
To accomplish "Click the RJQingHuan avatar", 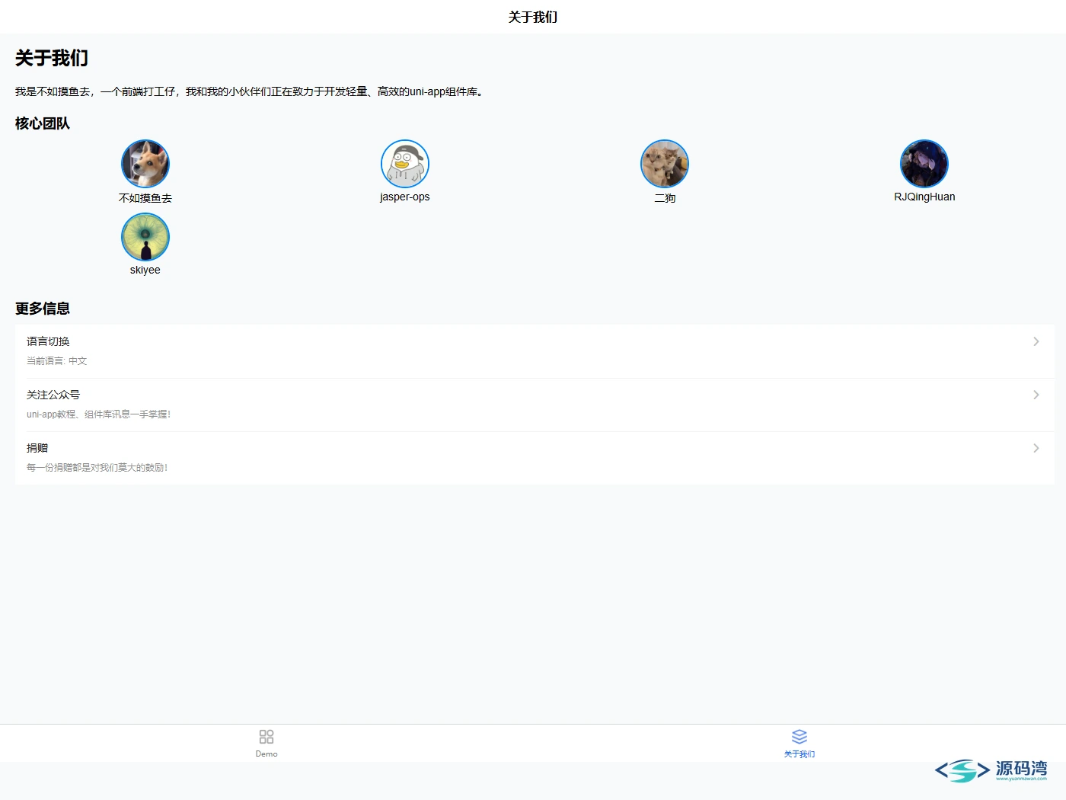I will pos(924,164).
